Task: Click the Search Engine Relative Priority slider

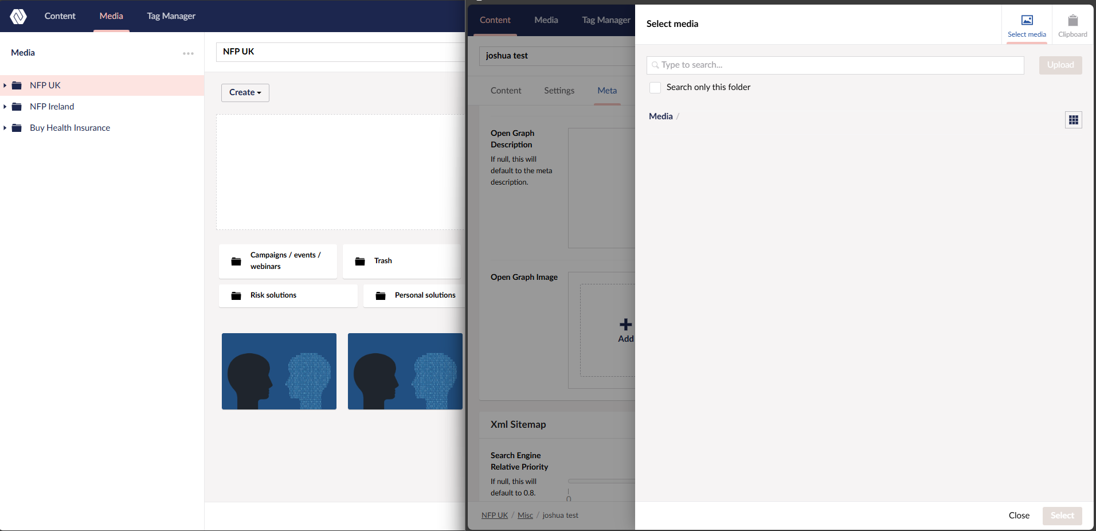Action: point(601,481)
